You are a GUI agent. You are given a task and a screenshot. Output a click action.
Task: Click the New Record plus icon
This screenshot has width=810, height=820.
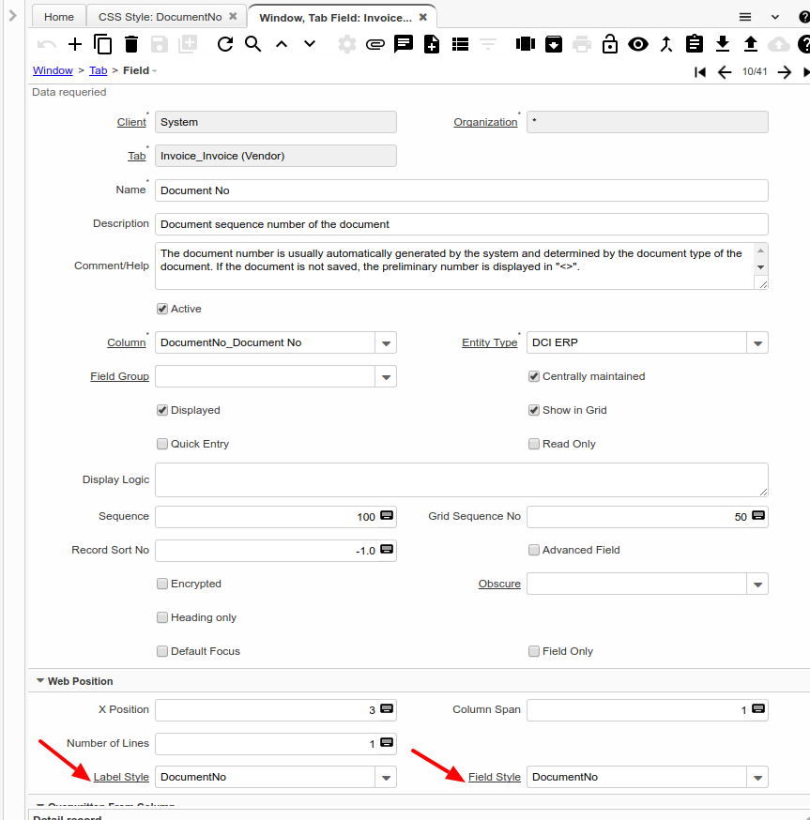(75, 44)
